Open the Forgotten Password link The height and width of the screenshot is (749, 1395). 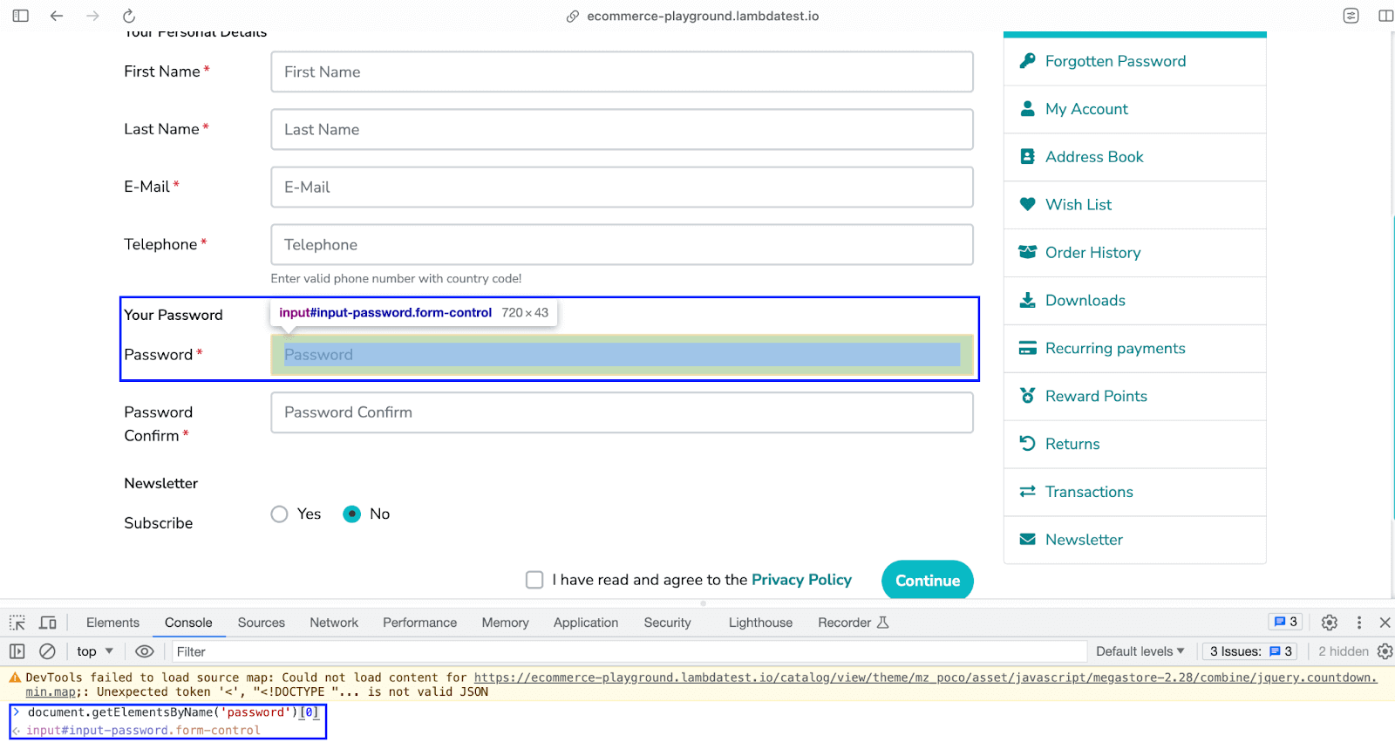[x=1115, y=61]
